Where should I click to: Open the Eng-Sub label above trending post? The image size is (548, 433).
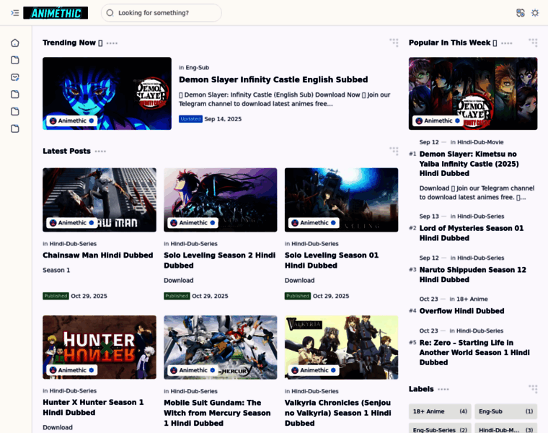(x=197, y=68)
